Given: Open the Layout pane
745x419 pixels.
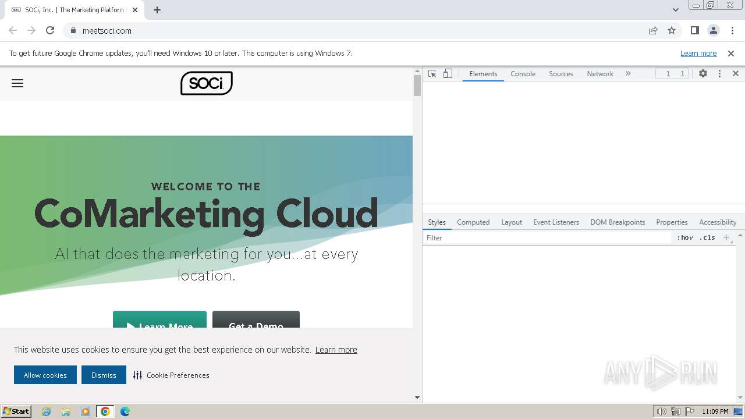Looking at the screenshot, I should pos(512,222).
